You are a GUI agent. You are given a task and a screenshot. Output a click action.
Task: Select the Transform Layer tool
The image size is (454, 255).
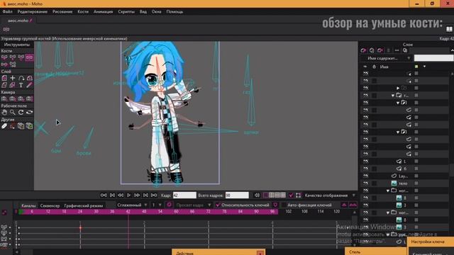[x=4, y=78]
